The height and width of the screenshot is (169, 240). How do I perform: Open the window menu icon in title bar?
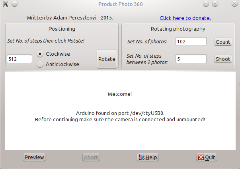tap(5, 4)
